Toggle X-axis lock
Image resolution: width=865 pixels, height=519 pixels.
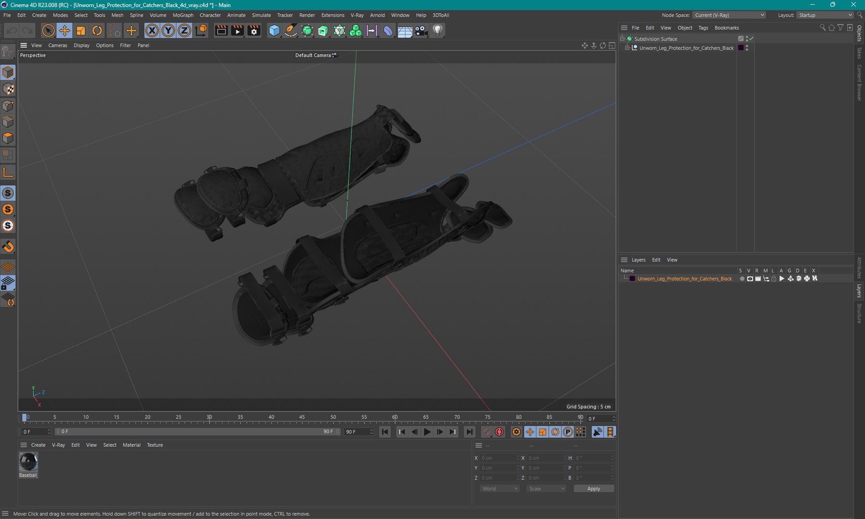point(152,31)
